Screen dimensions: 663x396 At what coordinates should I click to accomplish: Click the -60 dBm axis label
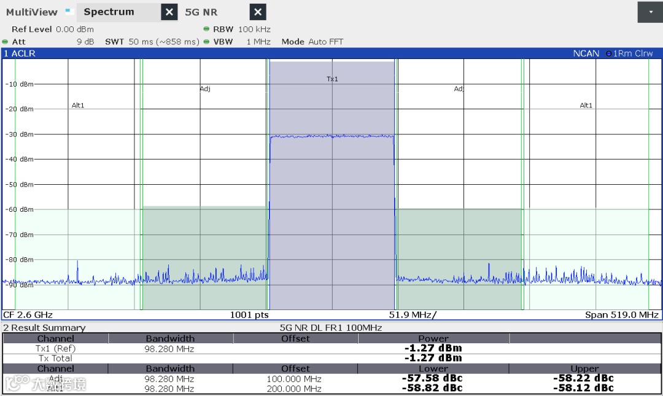[20, 209]
